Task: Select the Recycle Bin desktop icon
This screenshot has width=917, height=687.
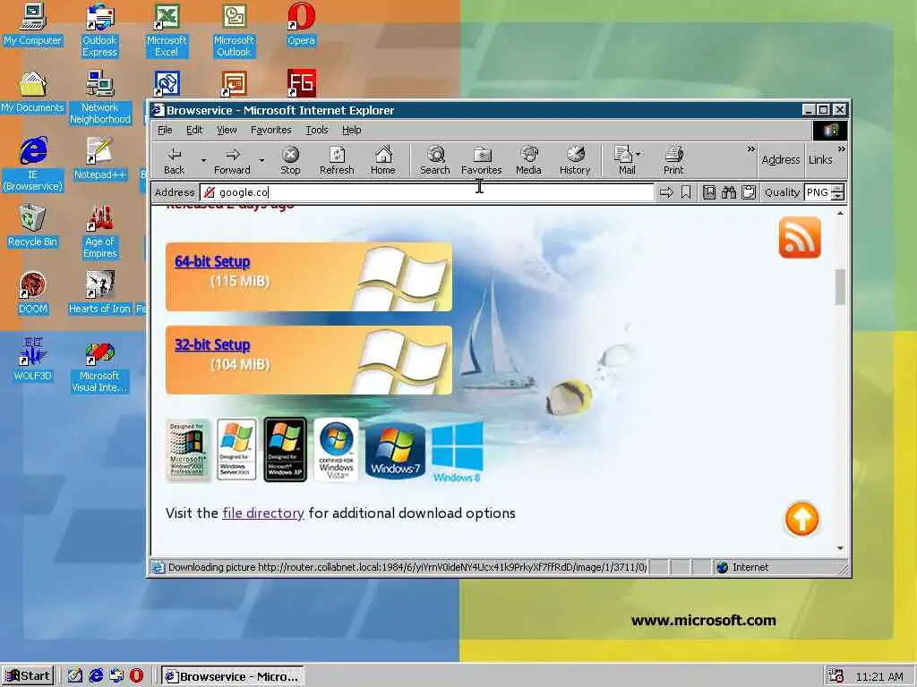Action: (33, 225)
